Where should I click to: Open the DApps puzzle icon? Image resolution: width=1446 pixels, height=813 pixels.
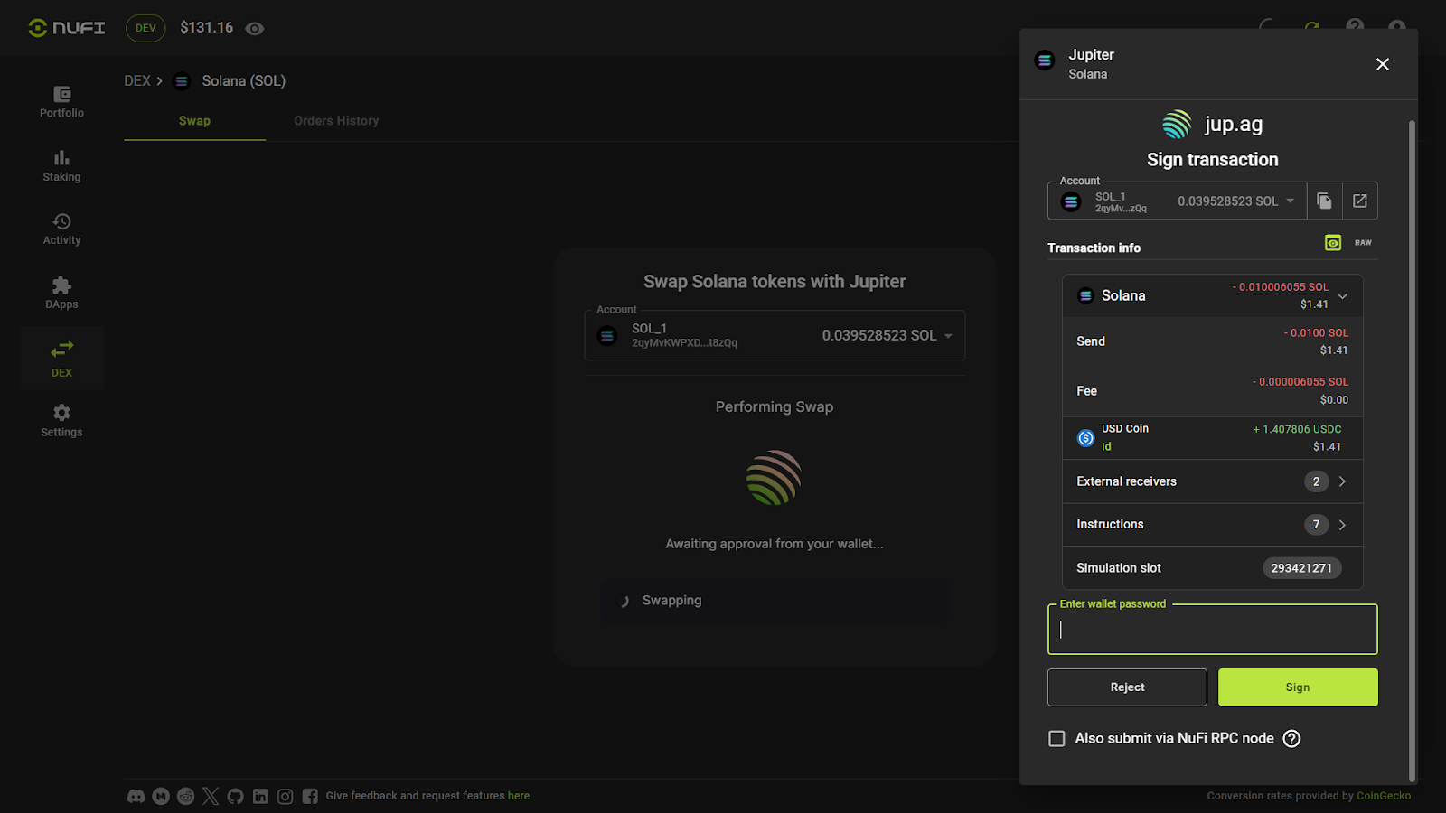[61, 286]
